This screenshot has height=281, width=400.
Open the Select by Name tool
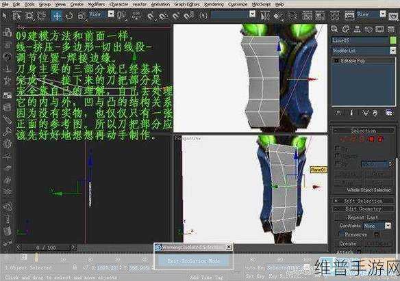(17, 16)
